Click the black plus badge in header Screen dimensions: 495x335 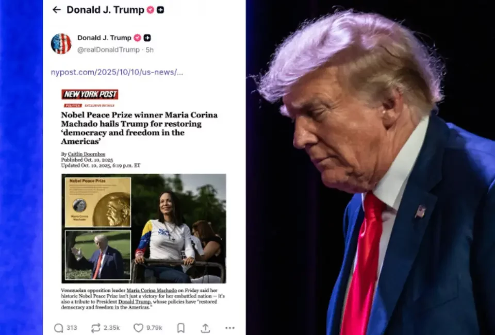pos(160,10)
